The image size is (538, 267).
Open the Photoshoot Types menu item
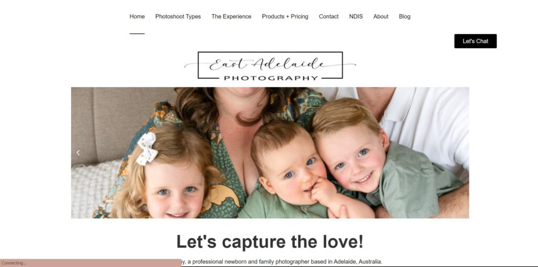coord(178,16)
